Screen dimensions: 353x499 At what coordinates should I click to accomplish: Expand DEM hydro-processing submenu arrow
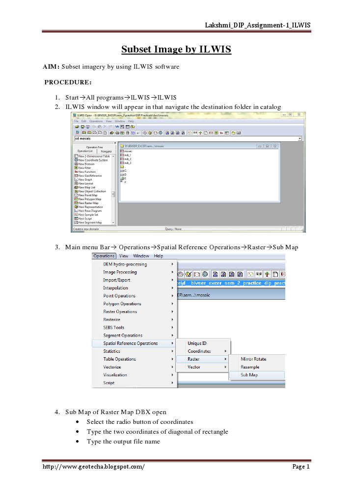point(172,264)
